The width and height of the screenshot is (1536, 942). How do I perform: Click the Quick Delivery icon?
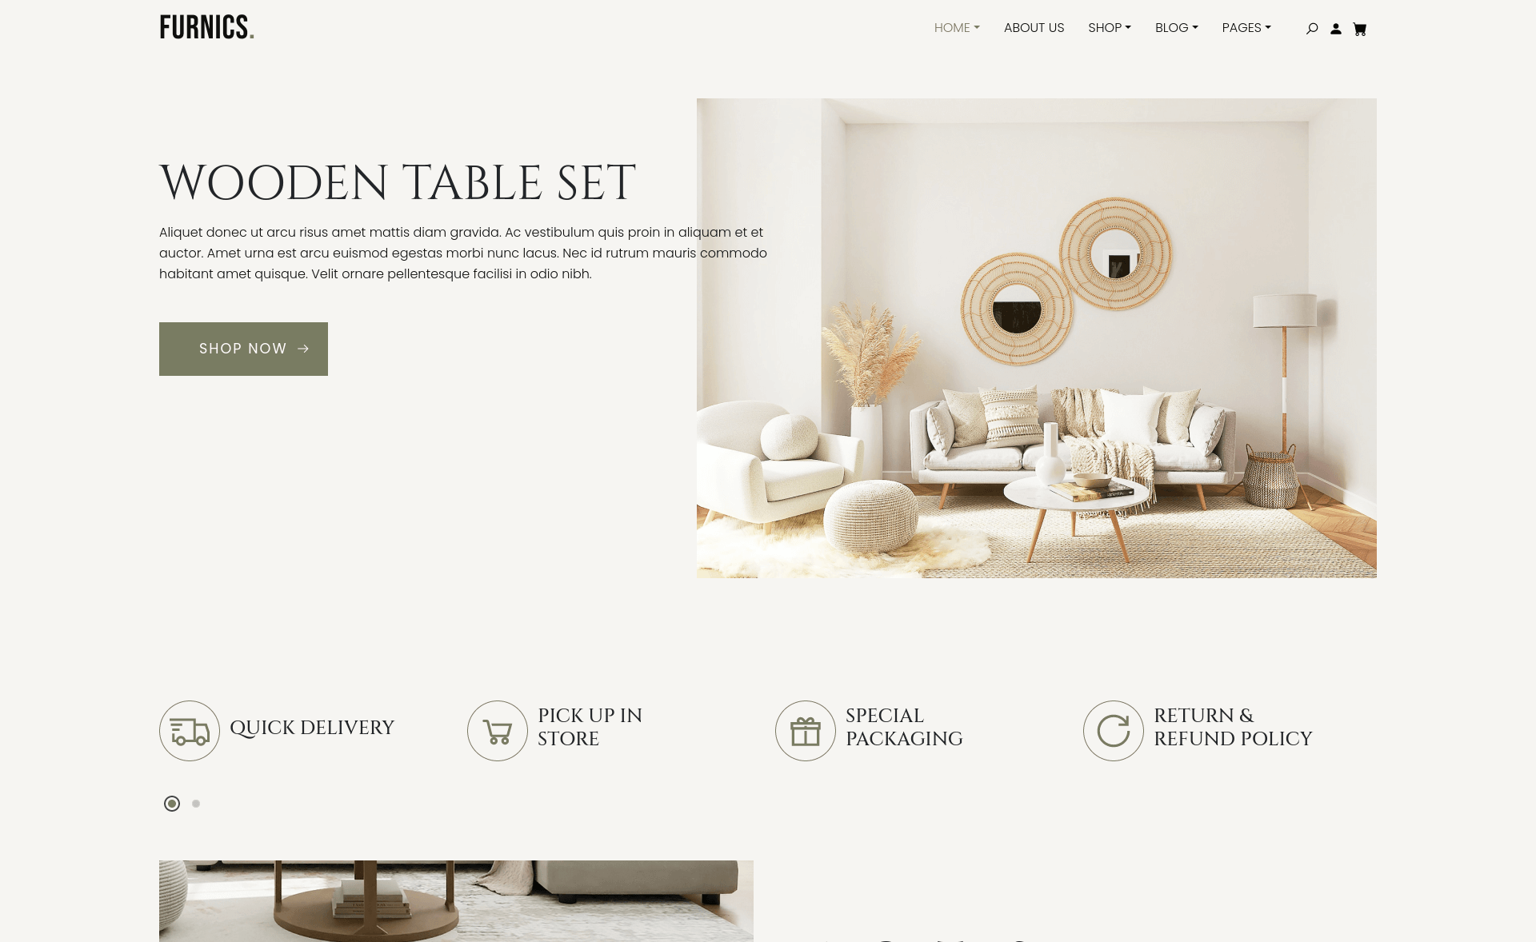tap(189, 730)
